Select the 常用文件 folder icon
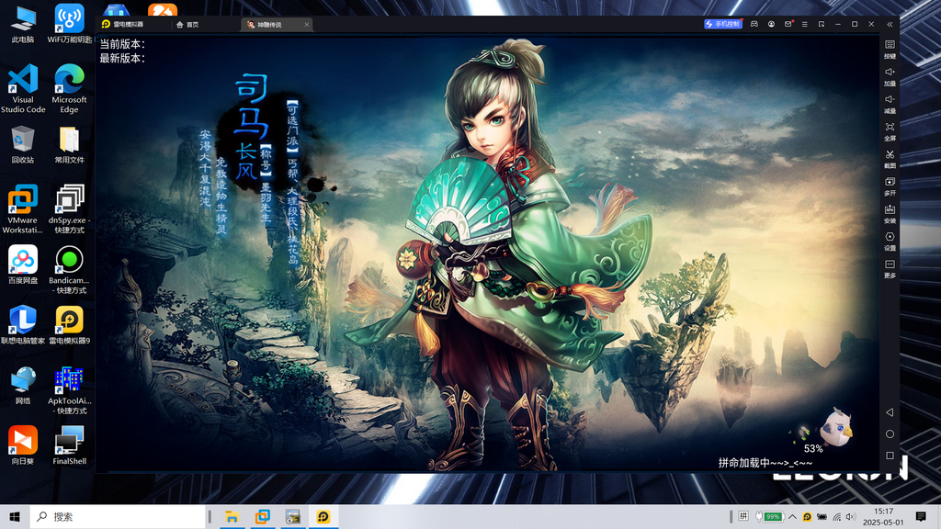941x529 pixels. (69, 144)
